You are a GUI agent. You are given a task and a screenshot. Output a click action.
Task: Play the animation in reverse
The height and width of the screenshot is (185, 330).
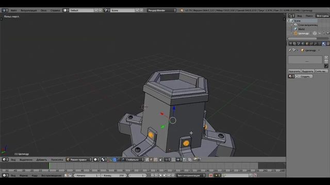point(160,175)
